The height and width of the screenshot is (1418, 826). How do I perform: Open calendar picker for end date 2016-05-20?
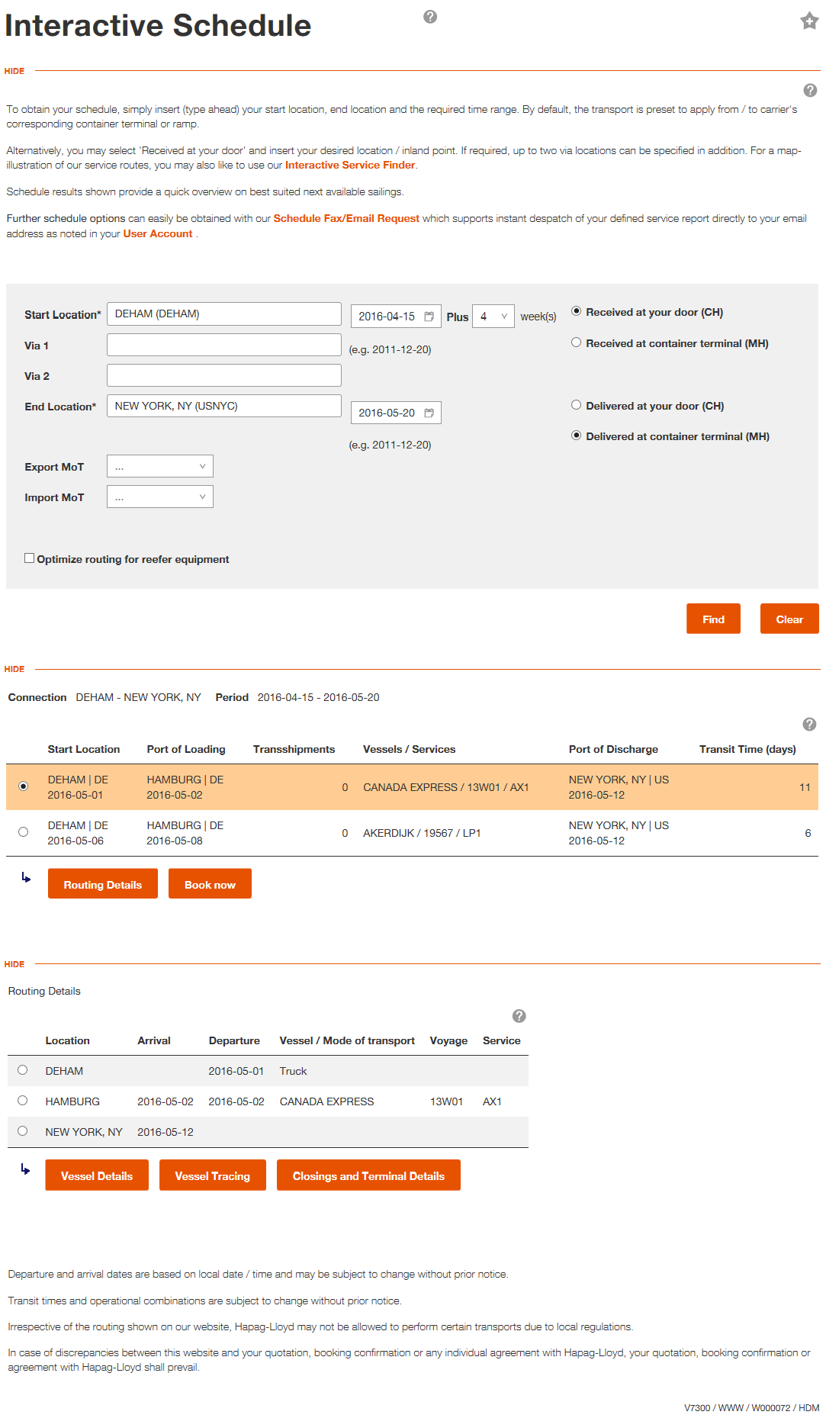429,413
